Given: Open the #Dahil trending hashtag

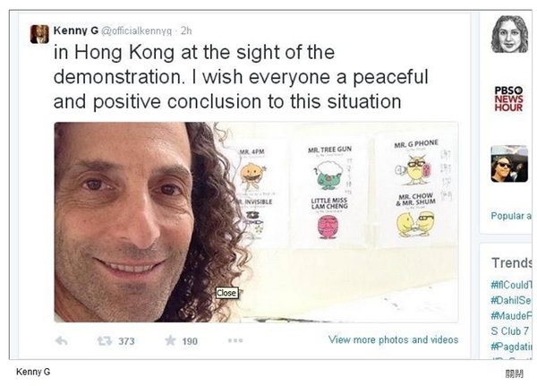Looking at the screenshot, I should (511, 300).
